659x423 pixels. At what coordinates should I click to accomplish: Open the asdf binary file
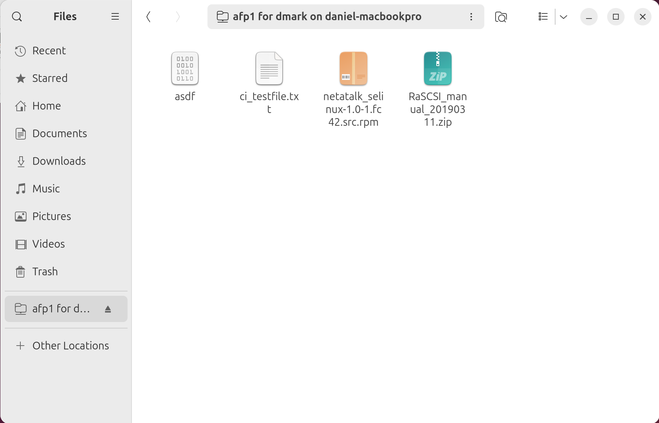[185, 68]
